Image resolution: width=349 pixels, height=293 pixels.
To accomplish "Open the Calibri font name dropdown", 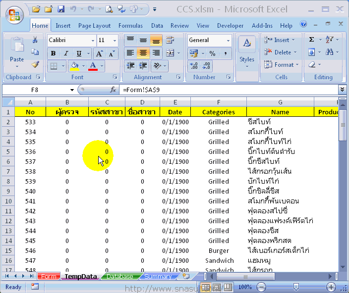I will pos(92,41).
